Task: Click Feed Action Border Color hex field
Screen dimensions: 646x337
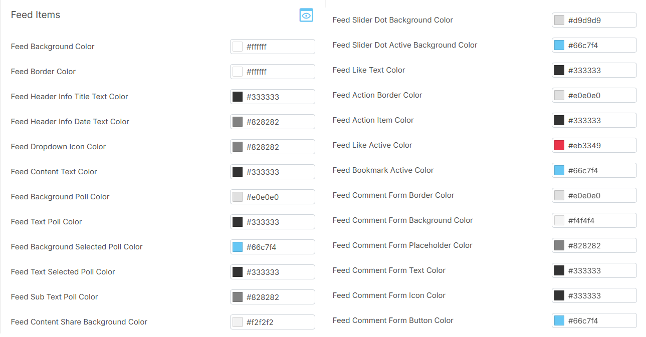Action: tap(600, 95)
